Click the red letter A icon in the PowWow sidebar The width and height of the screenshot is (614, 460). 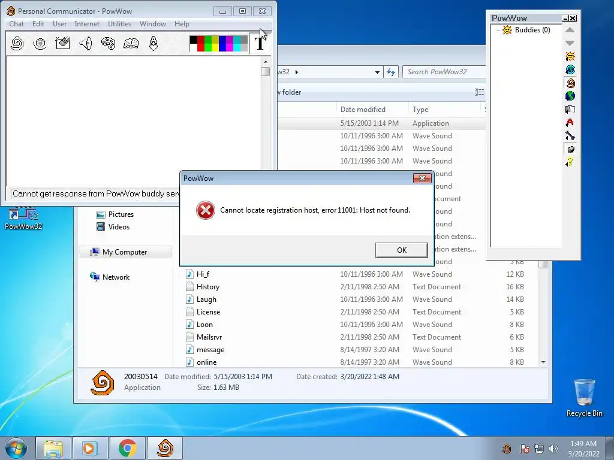pyautogui.click(x=570, y=122)
